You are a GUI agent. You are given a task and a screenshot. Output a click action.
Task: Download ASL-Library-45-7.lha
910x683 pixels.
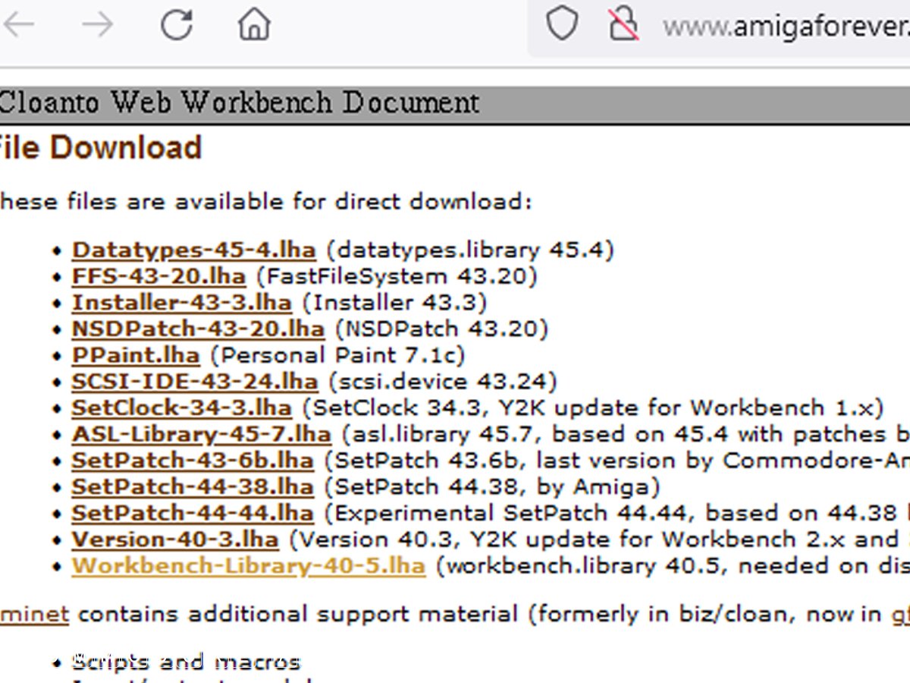202,435
